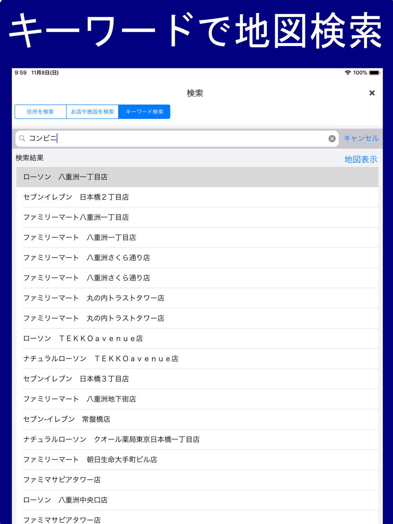Tap the 11月8日(日) date in status bar
Image resolution: width=393 pixels, height=524 pixels.
click(x=45, y=73)
